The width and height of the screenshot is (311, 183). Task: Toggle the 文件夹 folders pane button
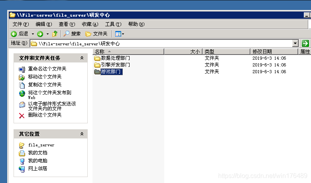click(96, 34)
